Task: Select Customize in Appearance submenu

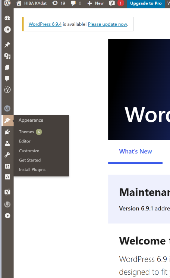Action: tap(29, 151)
